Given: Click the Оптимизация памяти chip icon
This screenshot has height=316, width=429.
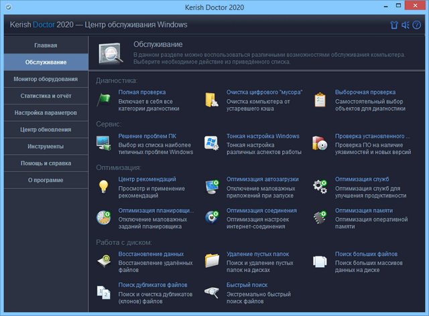Looking at the screenshot, I should click(x=321, y=217).
